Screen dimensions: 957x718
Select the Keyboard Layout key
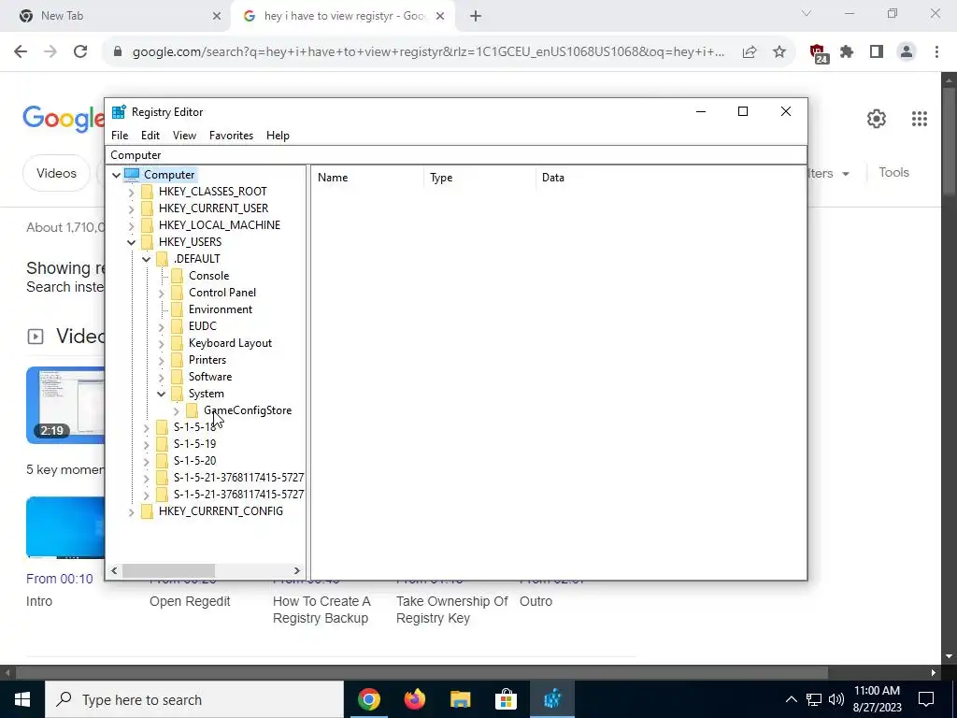[230, 343]
